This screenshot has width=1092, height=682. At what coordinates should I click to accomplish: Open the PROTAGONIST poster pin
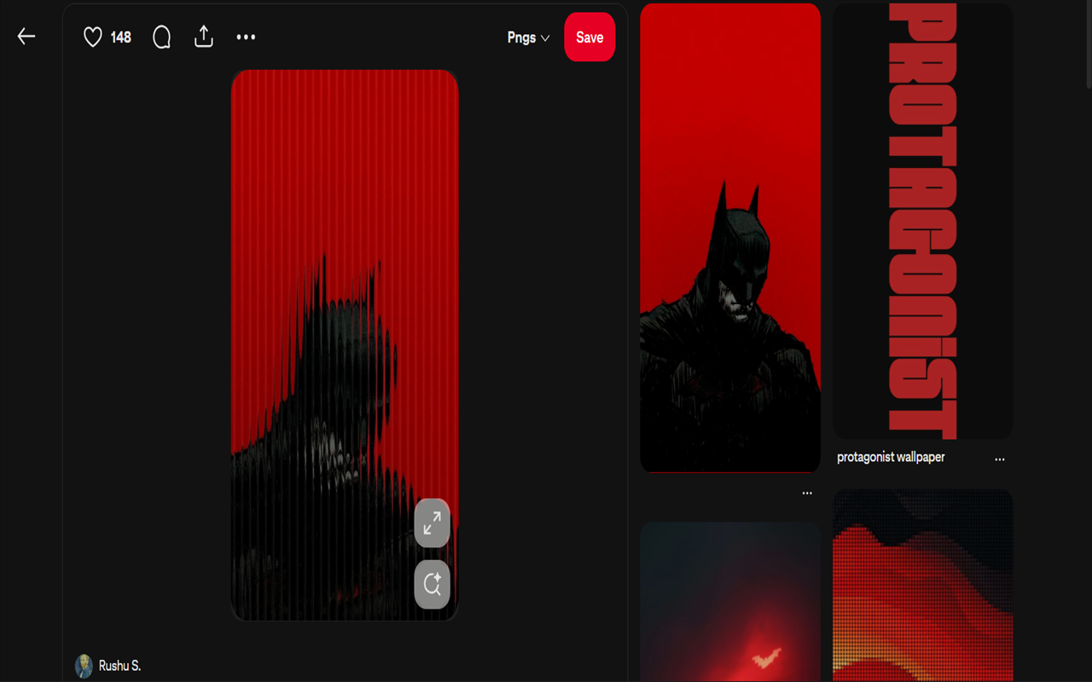click(923, 222)
